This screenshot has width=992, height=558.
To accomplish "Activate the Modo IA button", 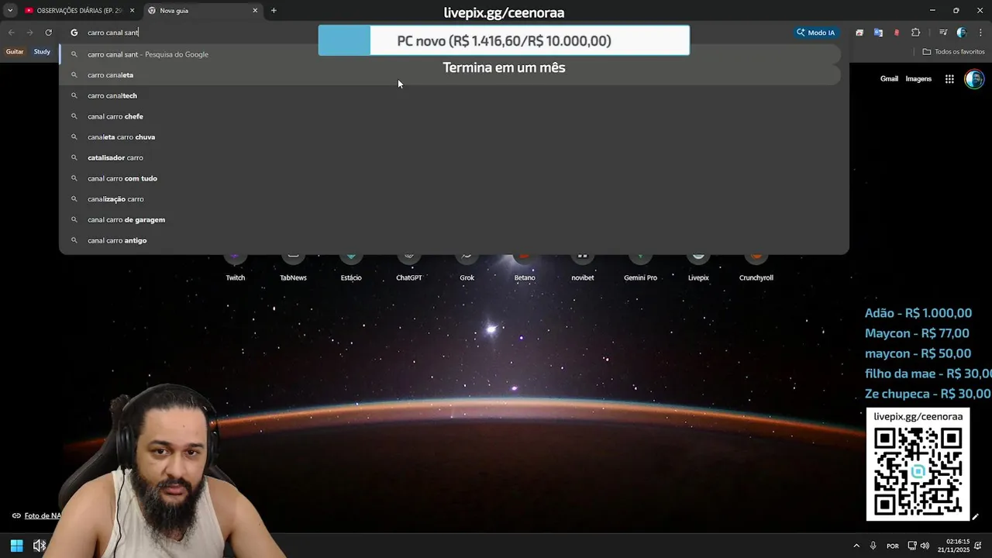I will pyautogui.click(x=816, y=33).
